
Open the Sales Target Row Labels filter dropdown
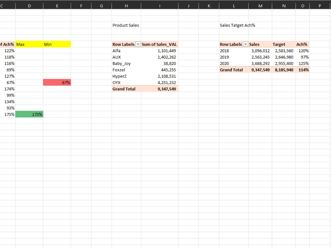[245, 44]
